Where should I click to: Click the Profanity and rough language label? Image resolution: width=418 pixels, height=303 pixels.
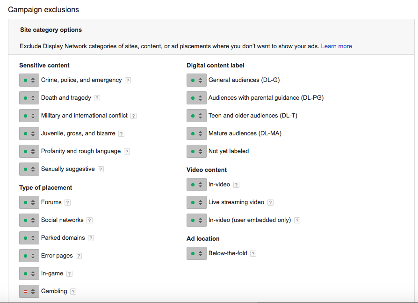(x=81, y=151)
